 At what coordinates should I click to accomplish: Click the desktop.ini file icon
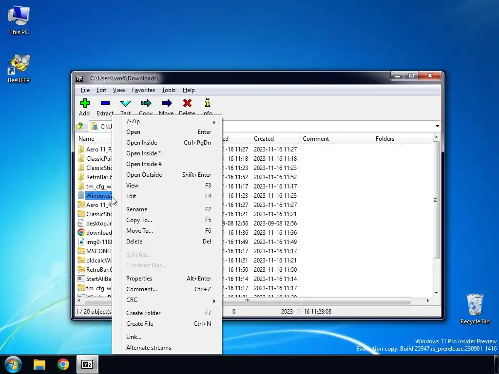pos(81,223)
